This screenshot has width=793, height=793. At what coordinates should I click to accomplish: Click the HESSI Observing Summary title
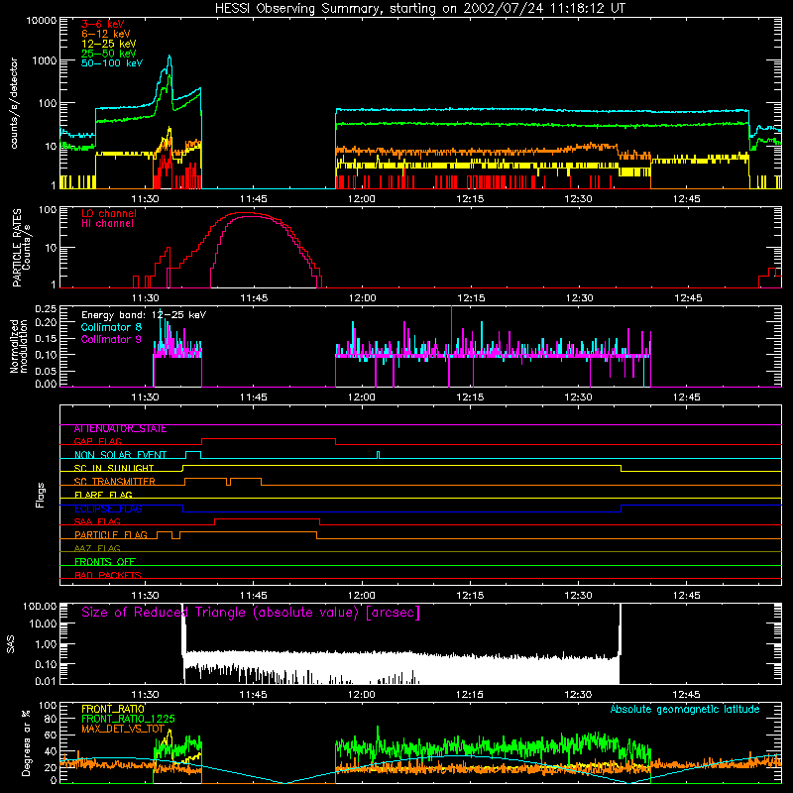point(419,9)
